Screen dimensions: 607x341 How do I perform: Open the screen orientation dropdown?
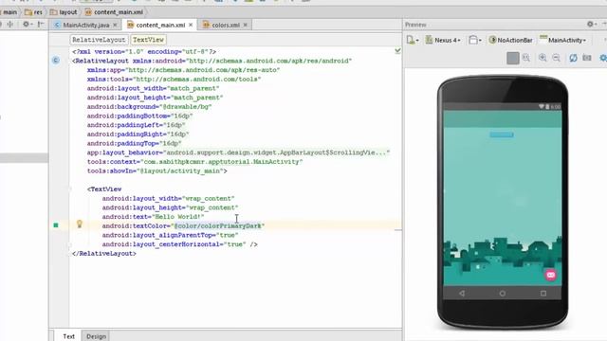(475, 40)
